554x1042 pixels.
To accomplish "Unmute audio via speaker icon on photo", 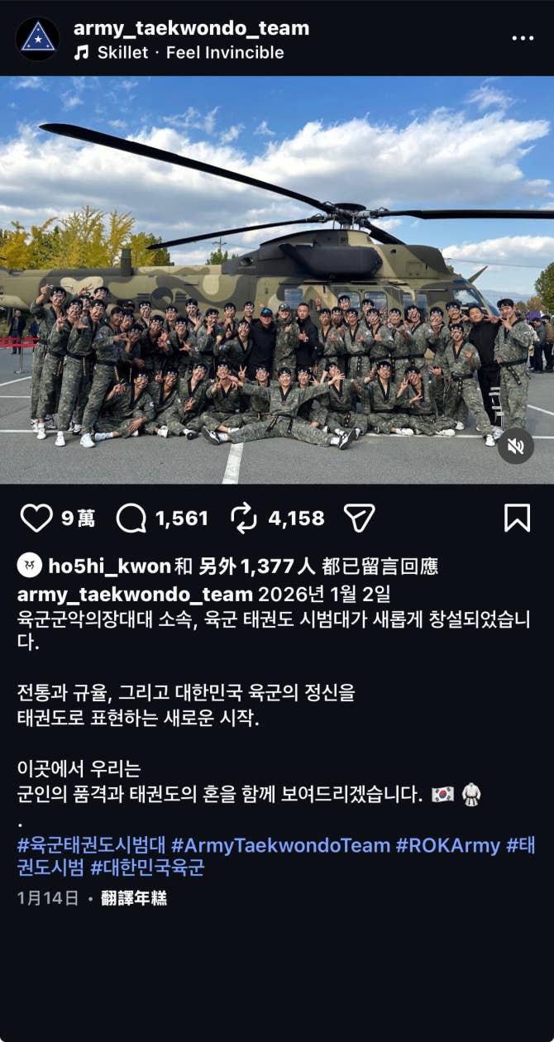I will pyautogui.click(x=515, y=447).
